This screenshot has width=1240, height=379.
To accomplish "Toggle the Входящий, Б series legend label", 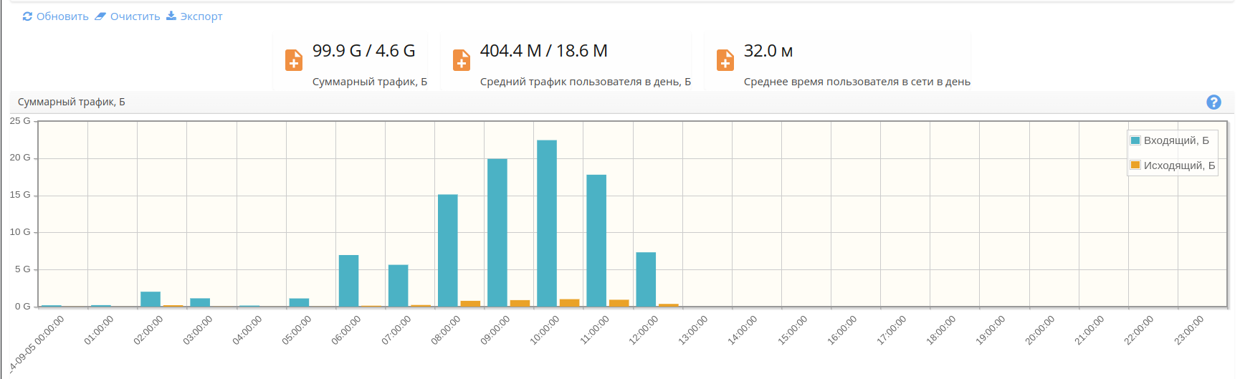I will [x=1175, y=140].
